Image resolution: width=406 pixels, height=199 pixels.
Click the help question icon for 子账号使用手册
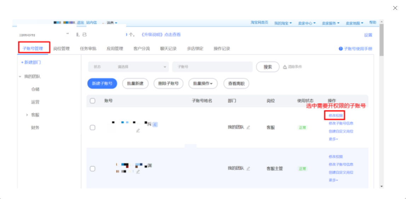(x=341, y=49)
